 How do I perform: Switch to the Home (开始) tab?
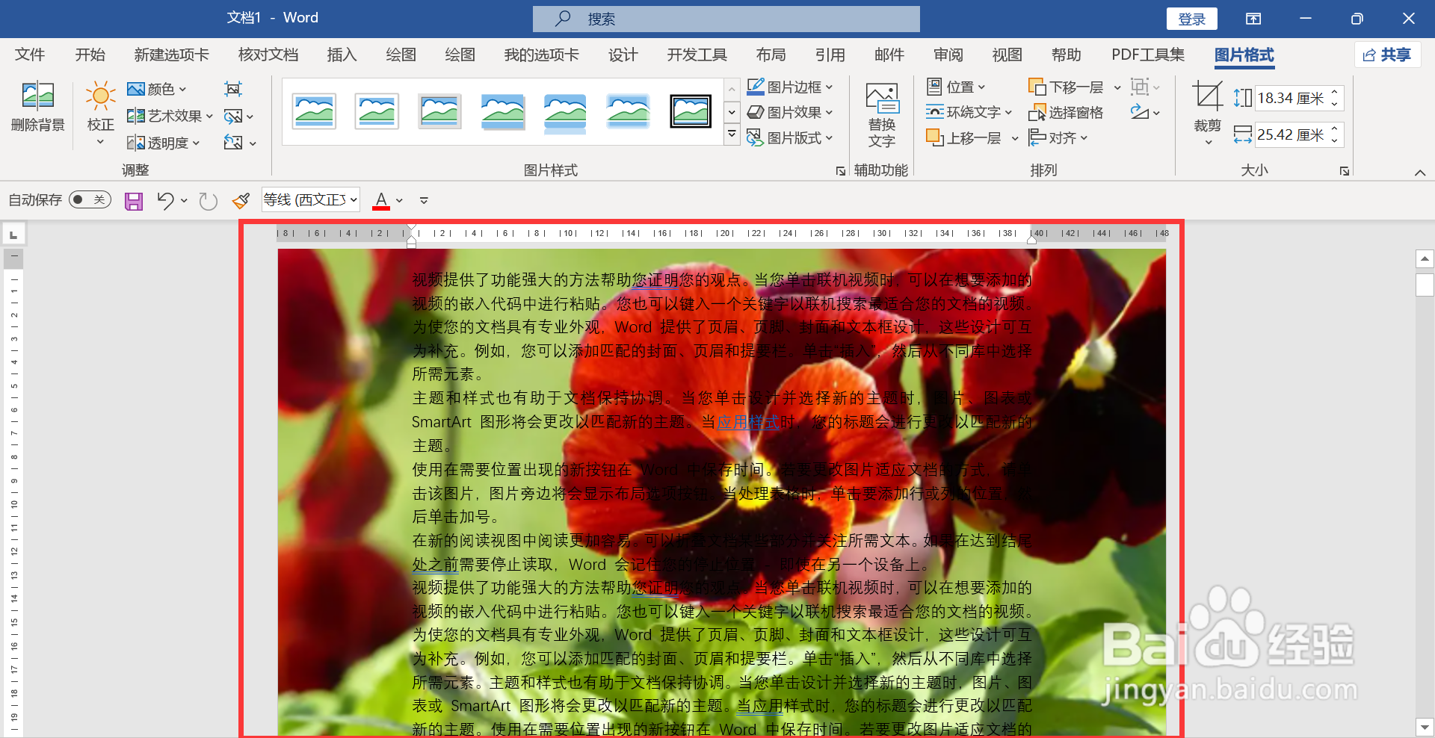pos(90,55)
